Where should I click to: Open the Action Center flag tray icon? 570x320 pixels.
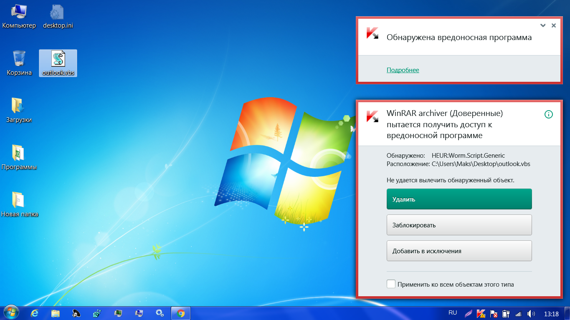coord(494,314)
